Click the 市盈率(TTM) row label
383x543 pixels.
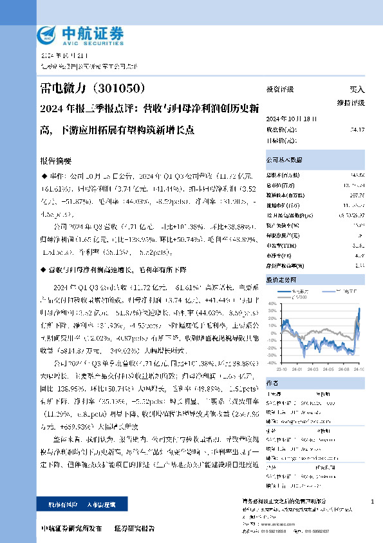(x=281, y=246)
